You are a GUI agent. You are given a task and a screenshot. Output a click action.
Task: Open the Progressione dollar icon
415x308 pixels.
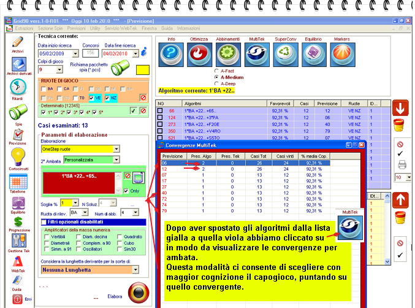coord(18,222)
